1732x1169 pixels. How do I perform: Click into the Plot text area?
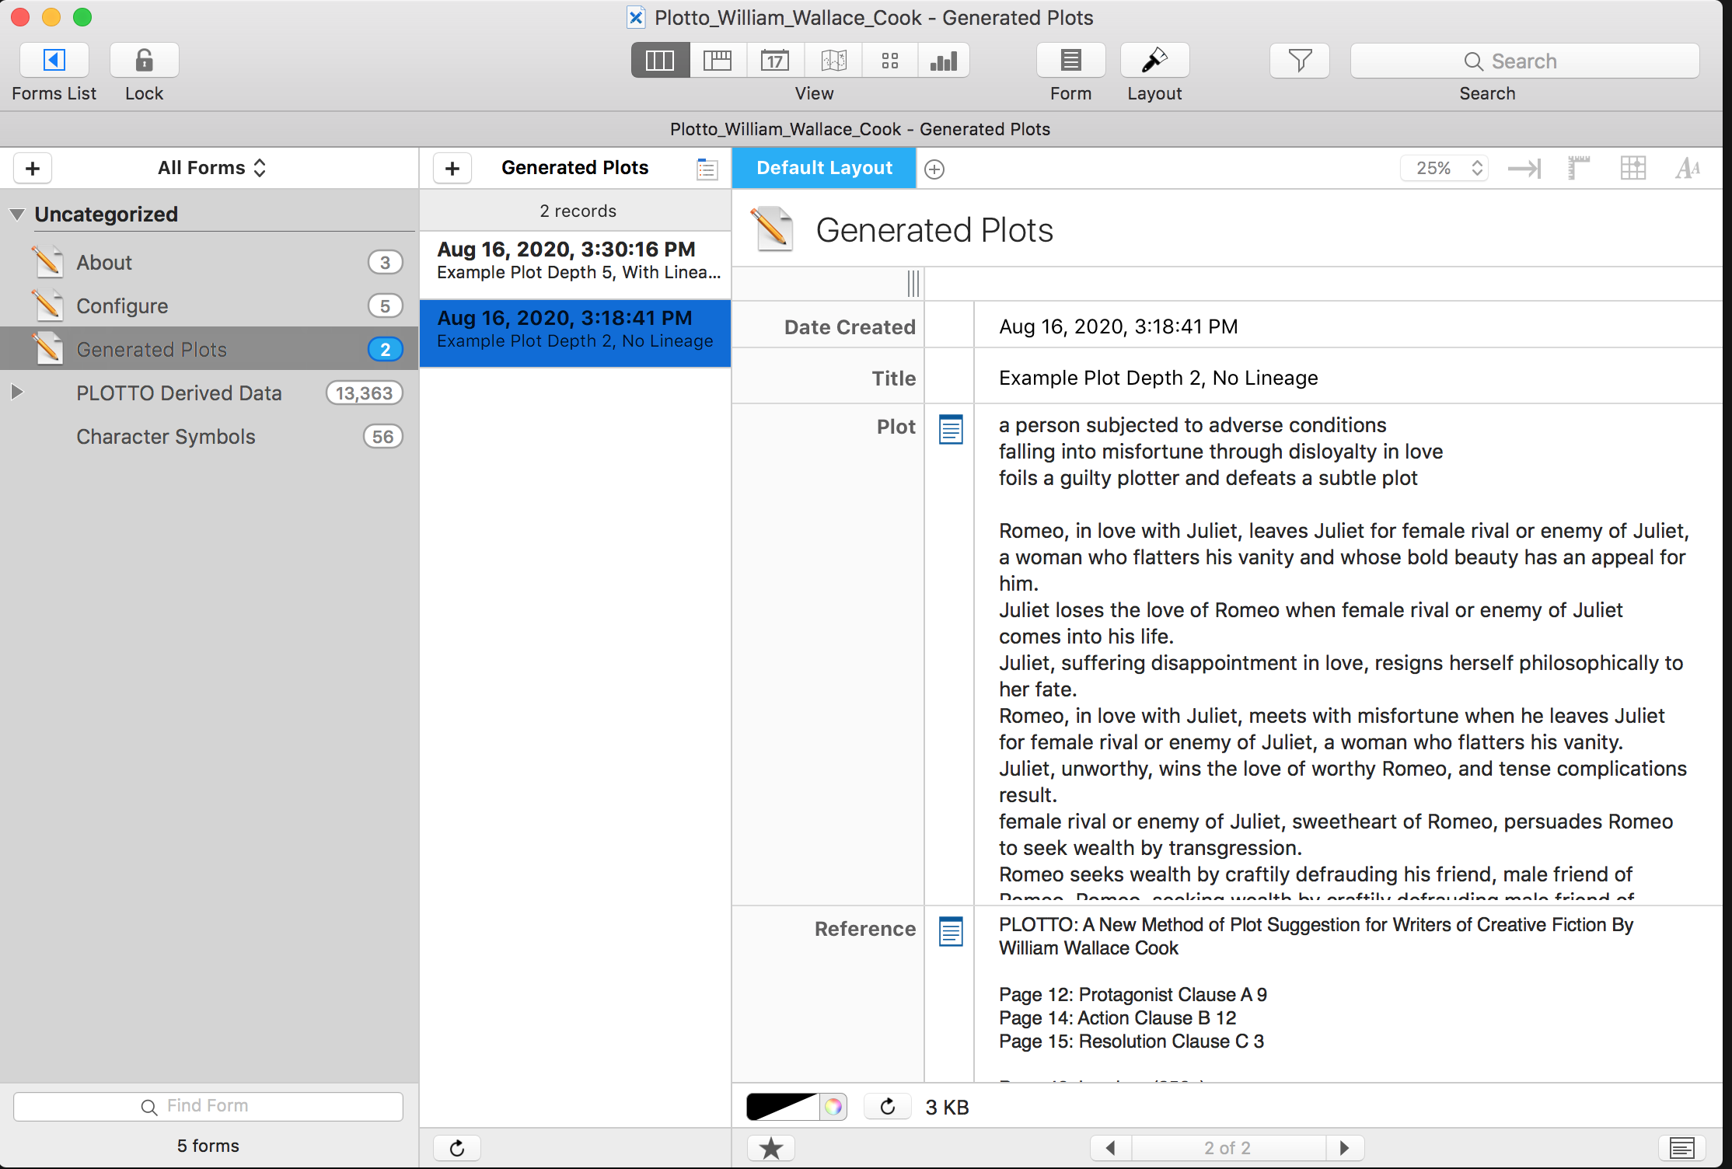(x=1347, y=654)
